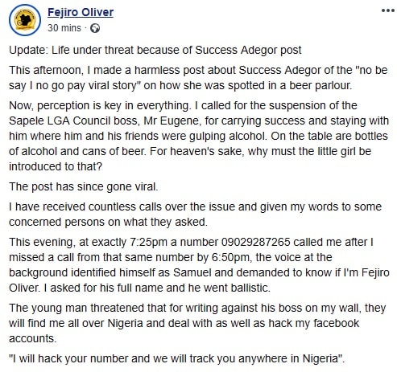The width and height of the screenshot is (397, 372).
Task: Click the line starting 'say I no go pay viral story'
Action: pos(180,85)
